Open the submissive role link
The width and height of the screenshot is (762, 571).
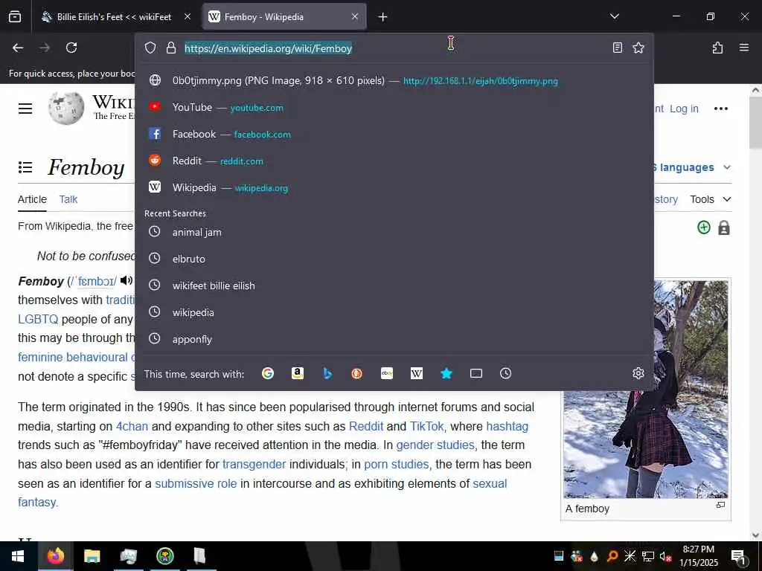click(196, 483)
